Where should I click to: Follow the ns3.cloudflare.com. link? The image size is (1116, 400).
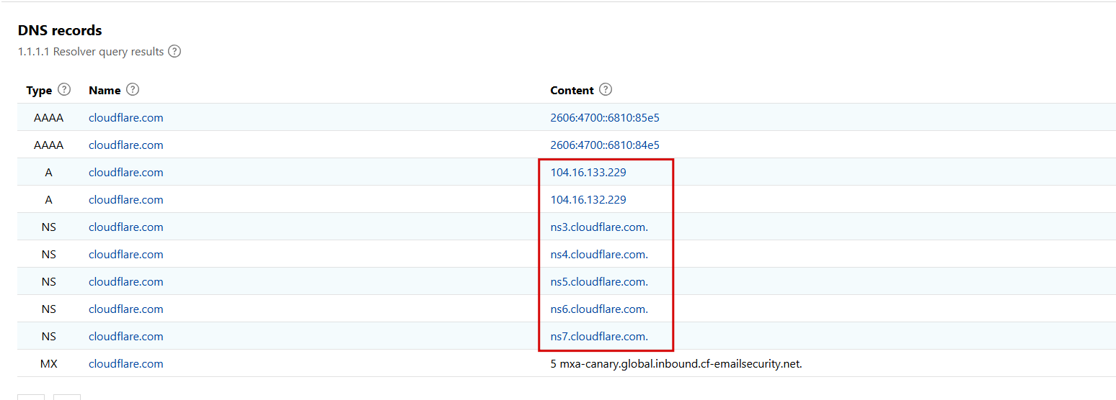pyautogui.click(x=599, y=227)
